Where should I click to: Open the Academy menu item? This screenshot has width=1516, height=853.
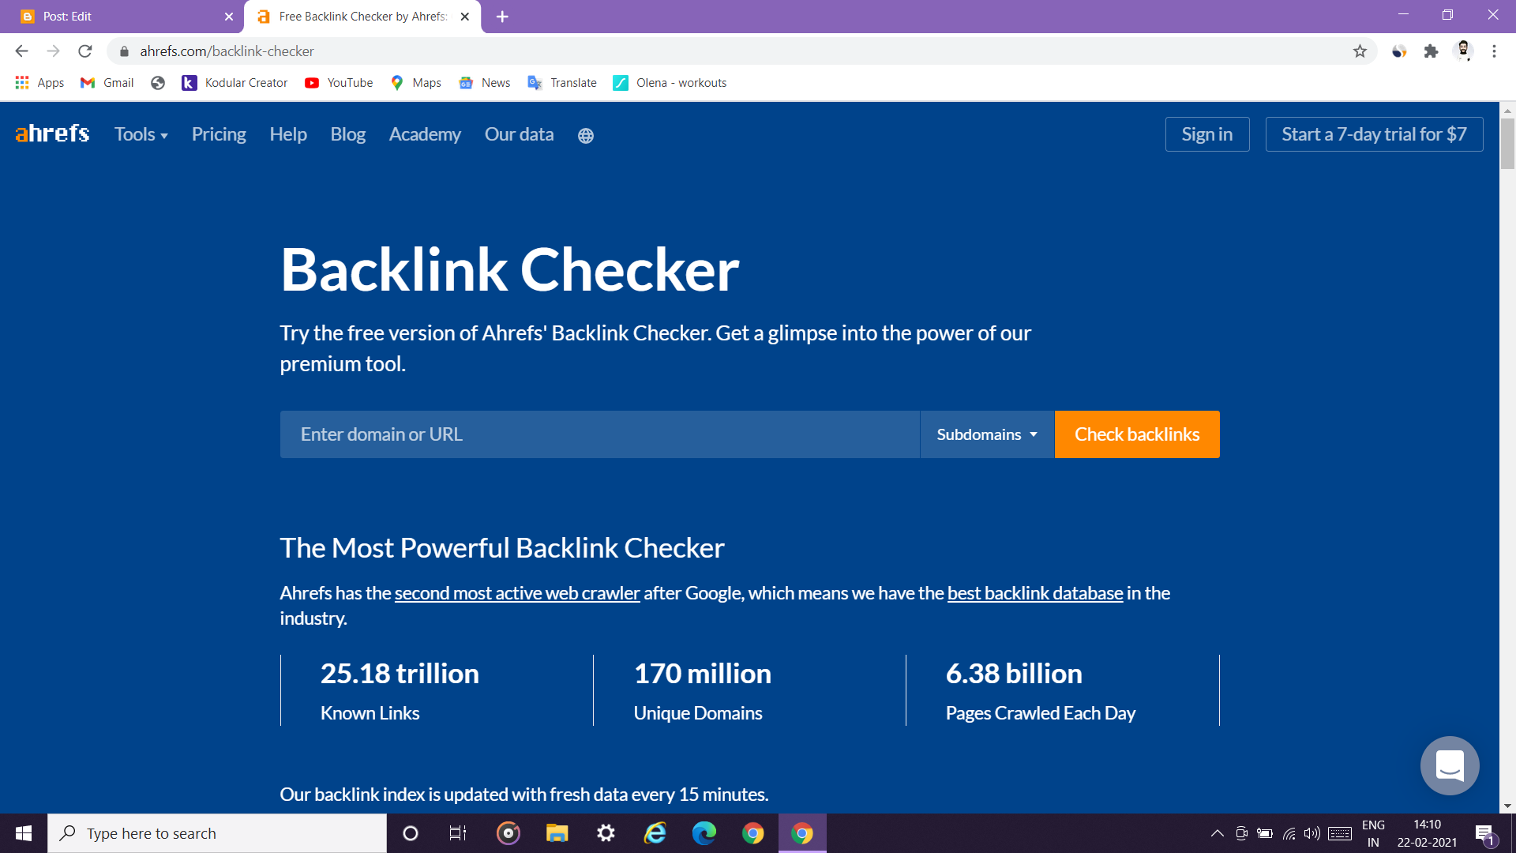point(424,134)
